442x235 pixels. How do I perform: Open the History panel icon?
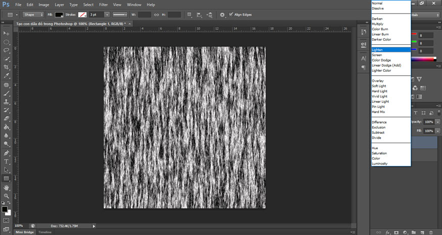tap(364, 32)
